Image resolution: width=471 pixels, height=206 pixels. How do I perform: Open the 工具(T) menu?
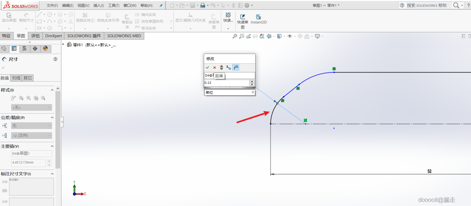[x=114, y=6]
